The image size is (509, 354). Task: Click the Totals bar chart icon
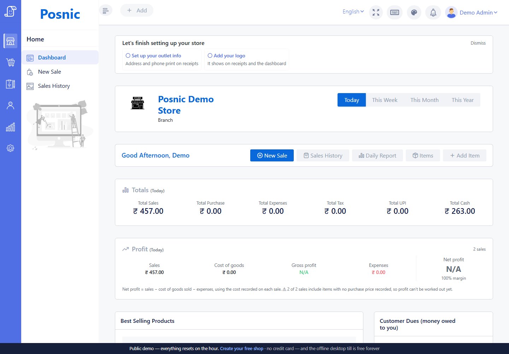125,190
